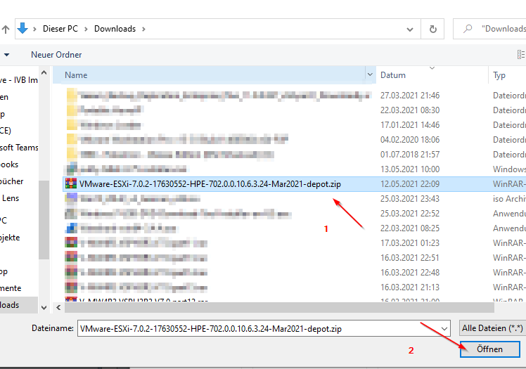
Task: Open 'soft Teams' item in navigation pane
Action: (19, 148)
